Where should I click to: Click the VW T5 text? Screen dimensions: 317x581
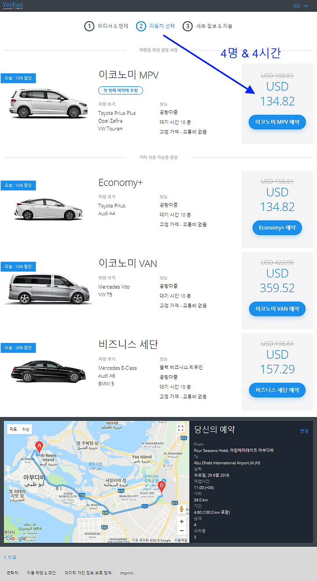pos(105,295)
